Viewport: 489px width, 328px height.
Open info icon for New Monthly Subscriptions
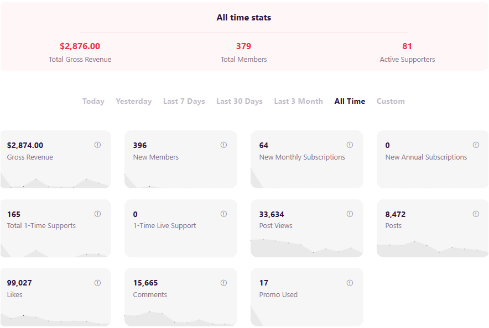(350, 145)
